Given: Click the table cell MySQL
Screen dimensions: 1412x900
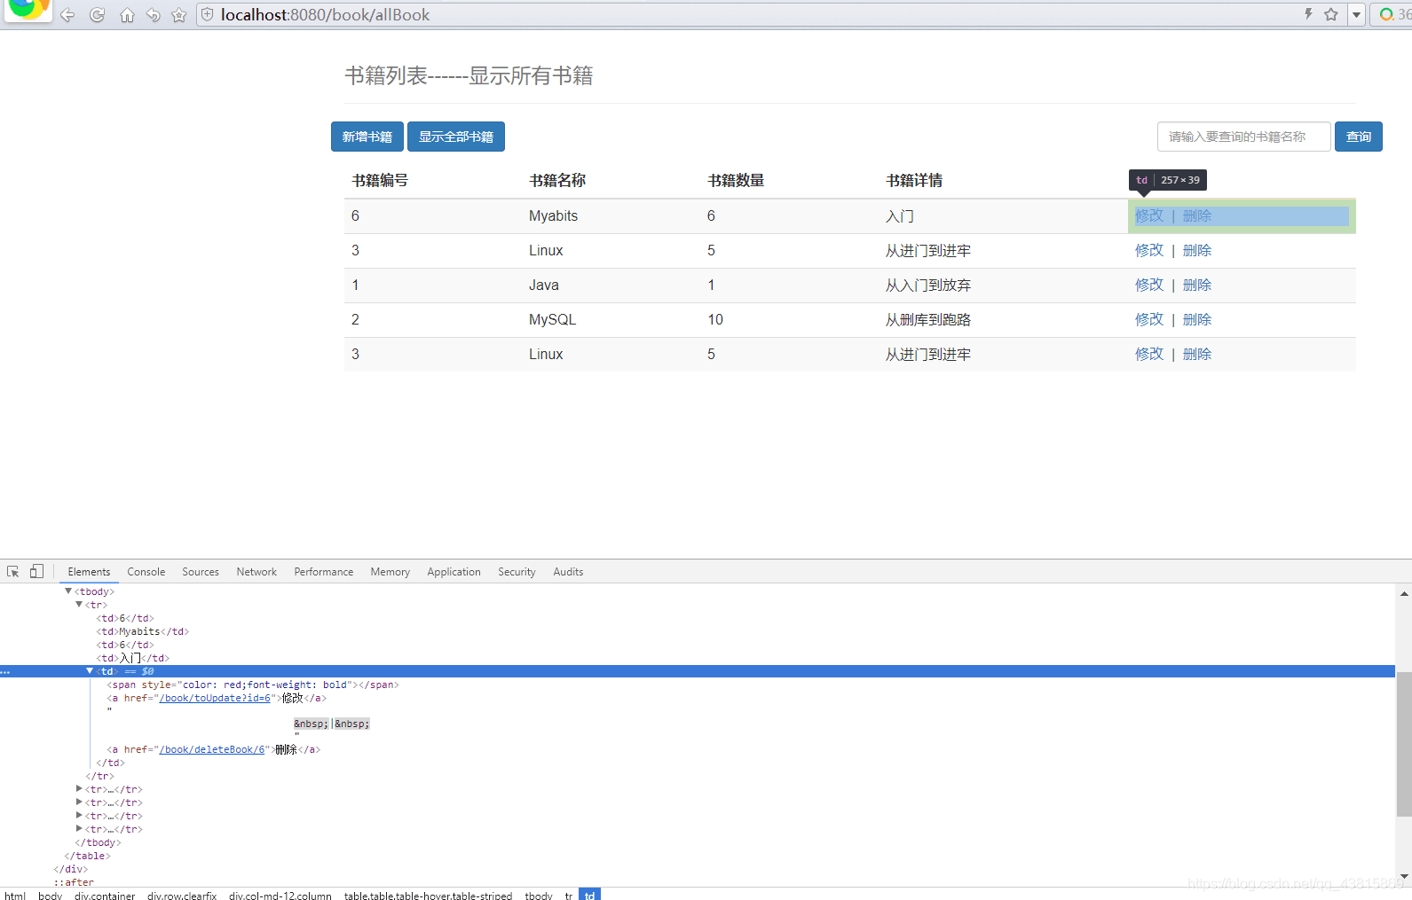Looking at the screenshot, I should click(552, 319).
